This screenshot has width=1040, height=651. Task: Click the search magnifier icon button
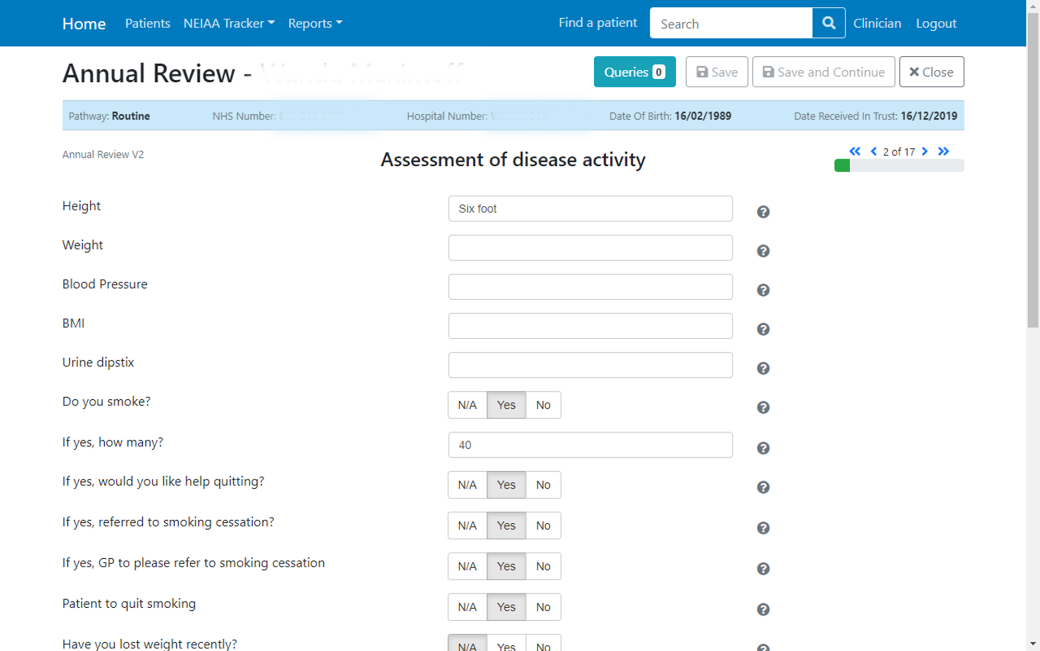tap(828, 23)
